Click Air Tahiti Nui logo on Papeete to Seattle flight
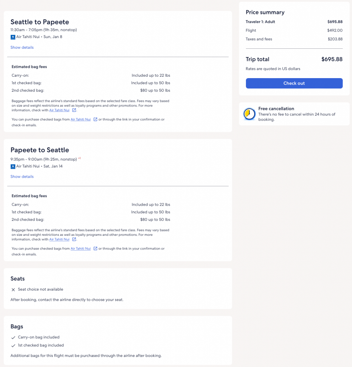The width and height of the screenshot is (352, 367). pos(13,166)
